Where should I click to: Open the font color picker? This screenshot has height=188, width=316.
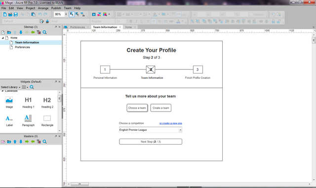(178, 21)
